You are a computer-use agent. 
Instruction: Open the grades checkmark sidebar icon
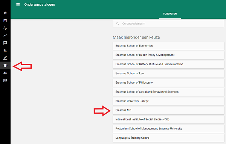pos(5,28)
